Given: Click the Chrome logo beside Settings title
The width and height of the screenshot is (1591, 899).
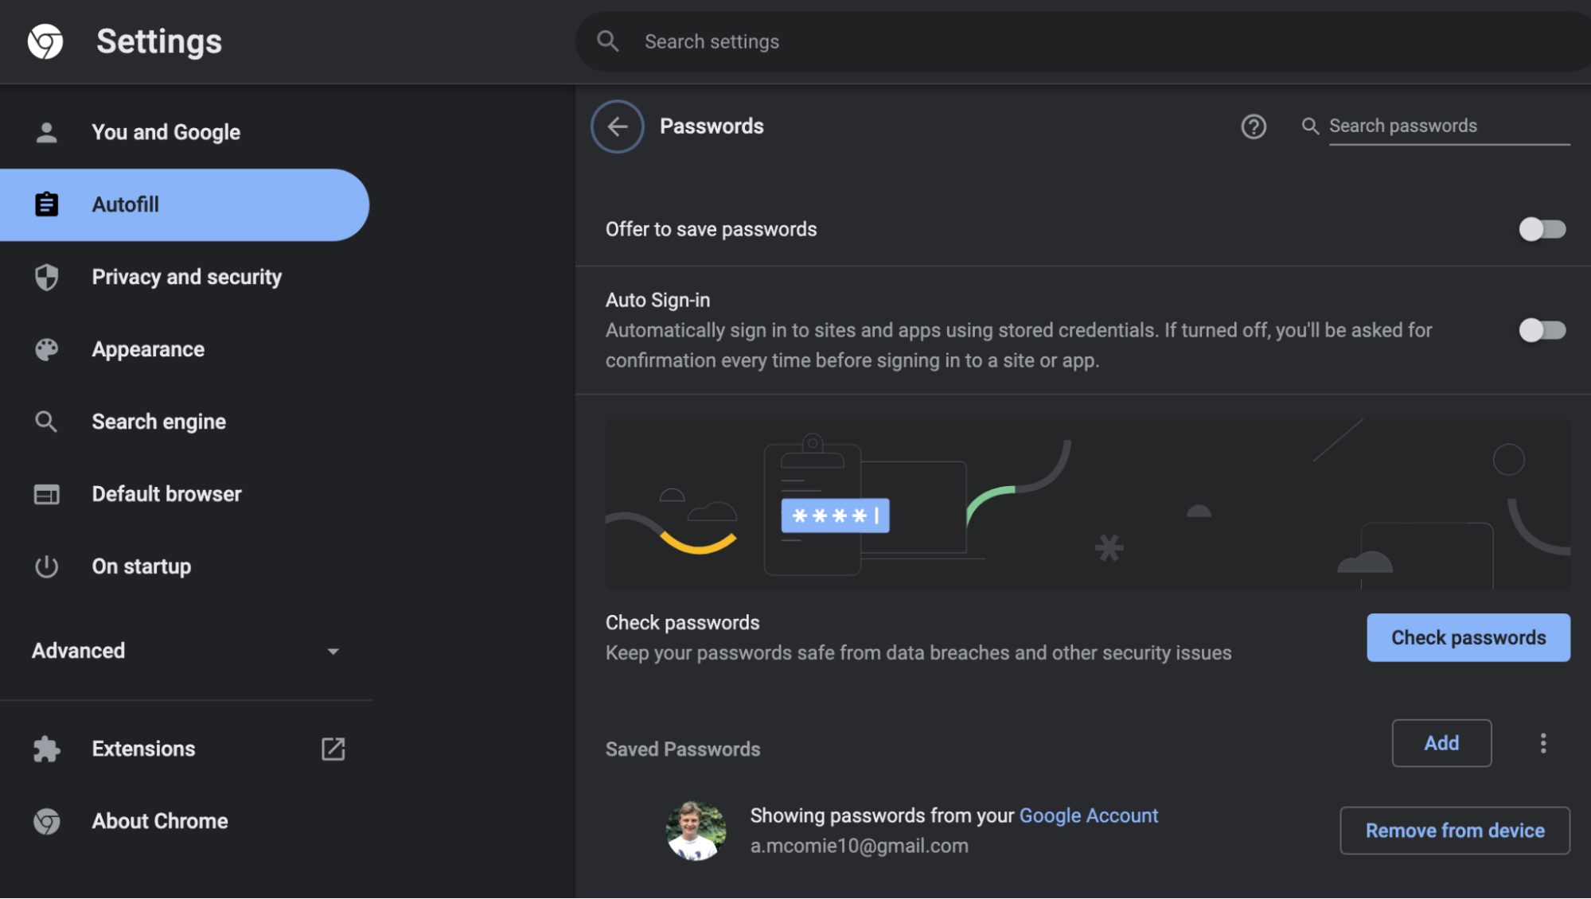Looking at the screenshot, I should coord(45,41).
